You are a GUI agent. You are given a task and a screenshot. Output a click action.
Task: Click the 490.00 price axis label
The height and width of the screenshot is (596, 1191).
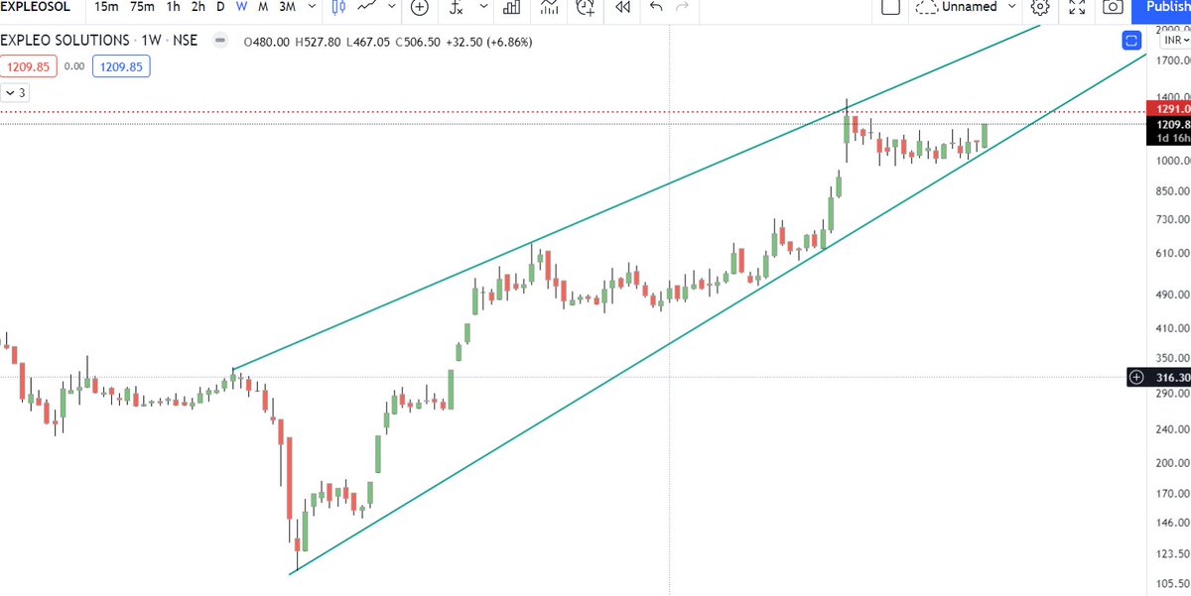point(1173,295)
